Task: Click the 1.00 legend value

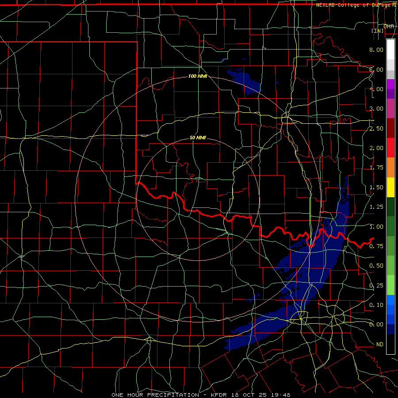Action: click(376, 227)
